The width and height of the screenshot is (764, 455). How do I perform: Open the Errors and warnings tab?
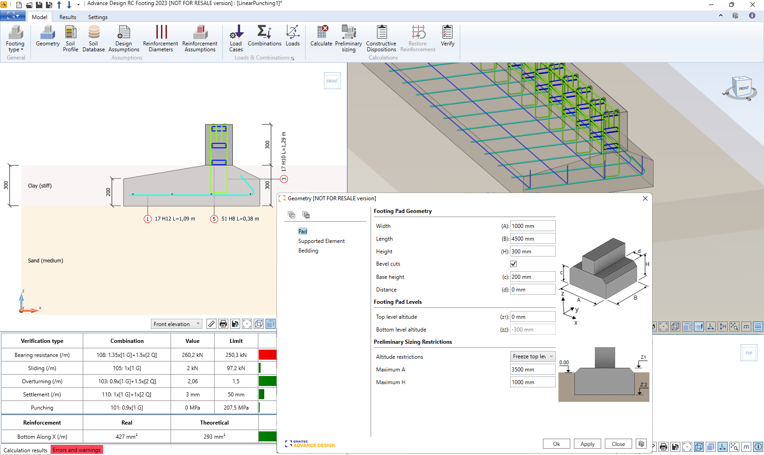click(76, 450)
